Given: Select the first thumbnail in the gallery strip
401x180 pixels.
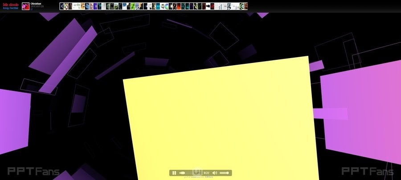Looking at the screenshot, I should tap(62, 6).
